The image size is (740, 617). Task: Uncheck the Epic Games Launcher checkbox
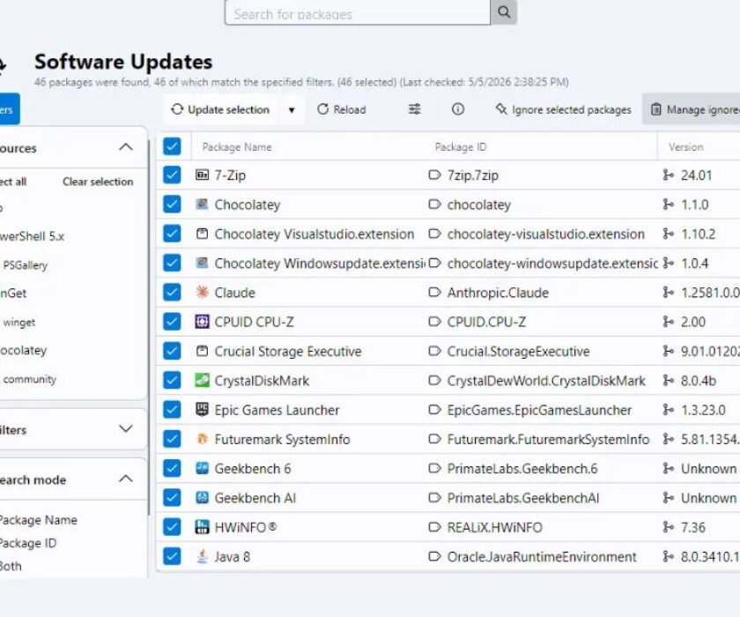tap(172, 409)
